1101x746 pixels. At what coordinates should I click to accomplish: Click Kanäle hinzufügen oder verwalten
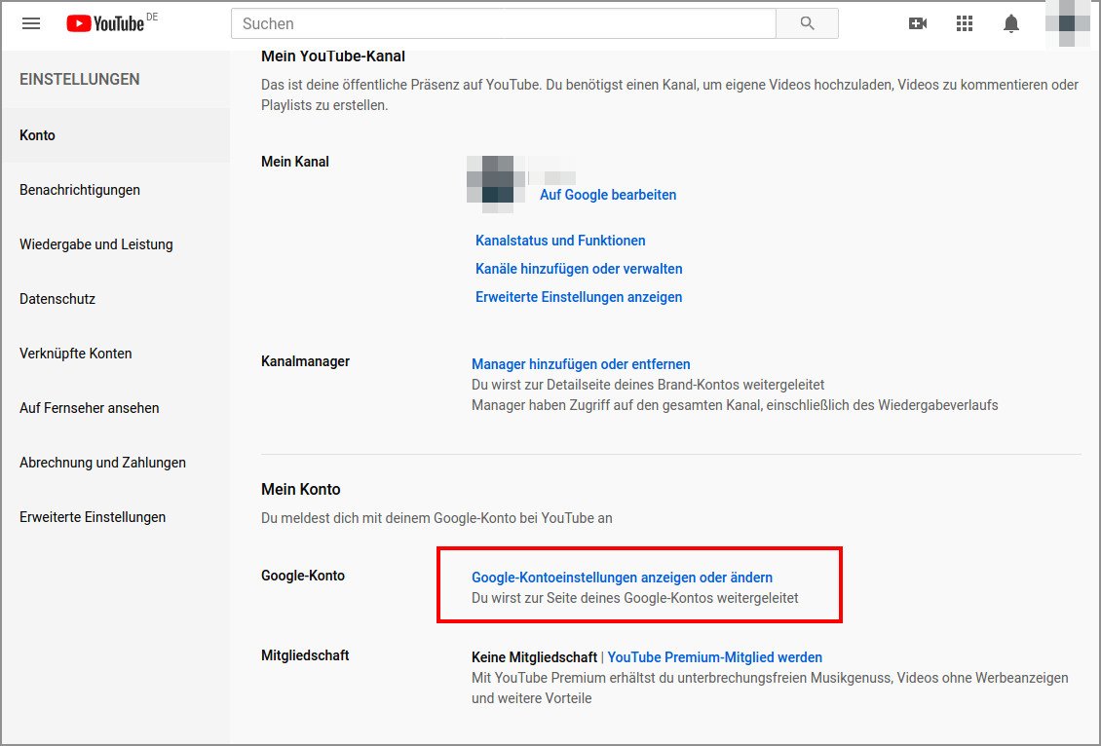click(x=577, y=268)
